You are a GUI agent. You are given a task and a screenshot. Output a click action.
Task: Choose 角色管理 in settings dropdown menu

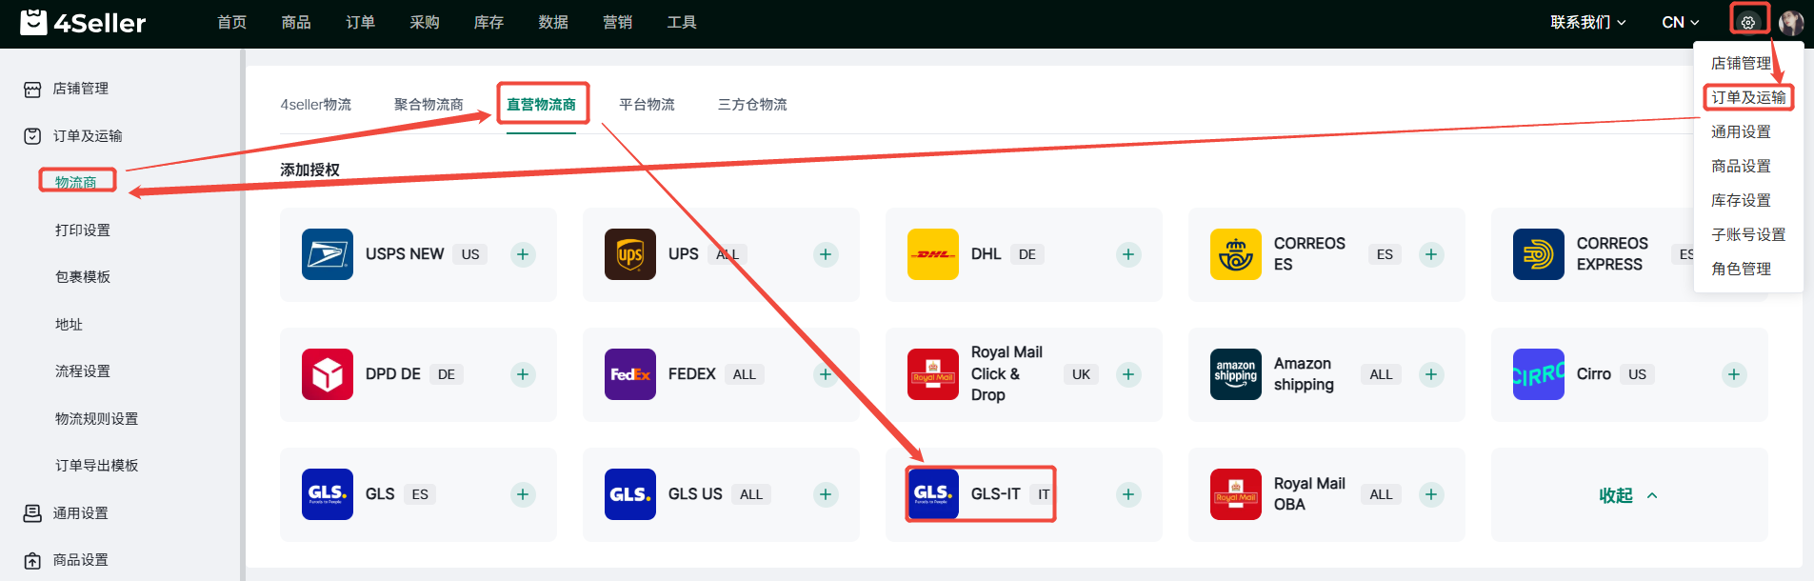pos(1741,269)
